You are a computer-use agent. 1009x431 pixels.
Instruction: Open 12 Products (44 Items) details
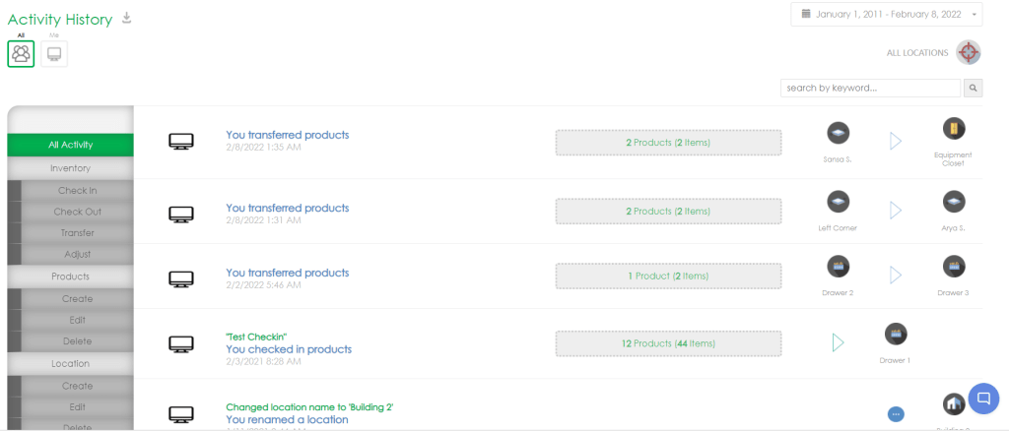pyautogui.click(x=668, y=342)
